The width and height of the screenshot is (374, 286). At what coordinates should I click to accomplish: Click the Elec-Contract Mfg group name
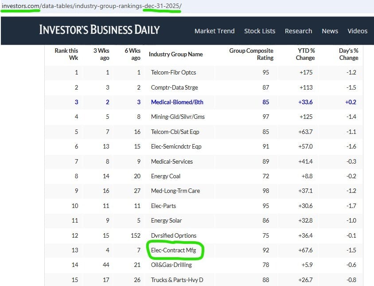pyautogui.click(x=176, y=250)
